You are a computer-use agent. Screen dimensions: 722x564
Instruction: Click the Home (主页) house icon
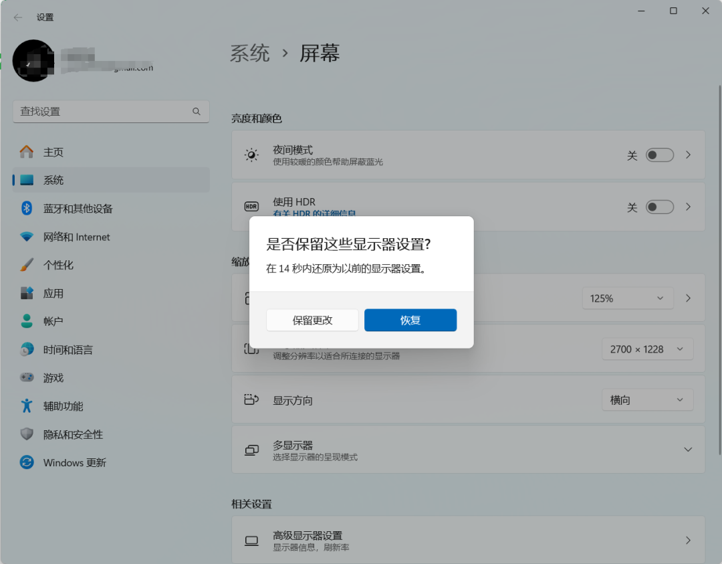[x=27, y=152]
